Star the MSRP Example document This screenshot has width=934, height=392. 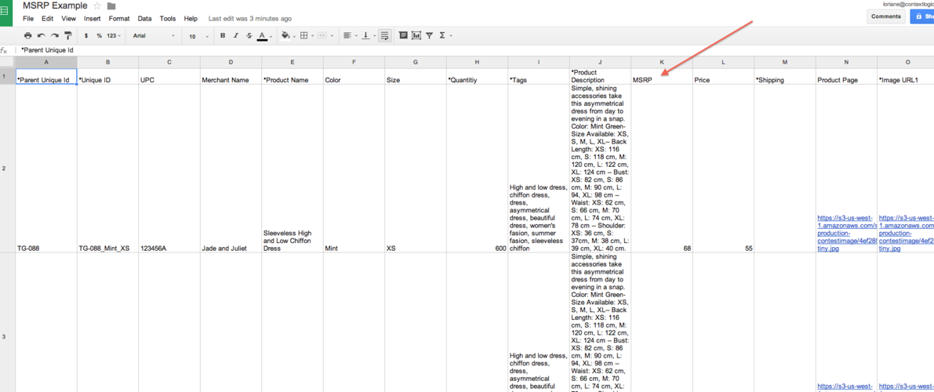(x=97, y=6)
